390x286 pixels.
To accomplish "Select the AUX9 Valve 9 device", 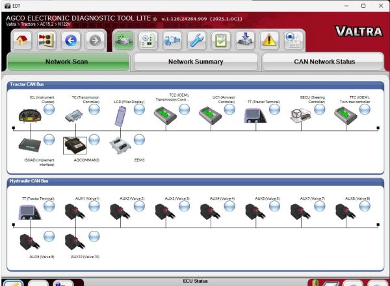I will click(x=30, y=241).
